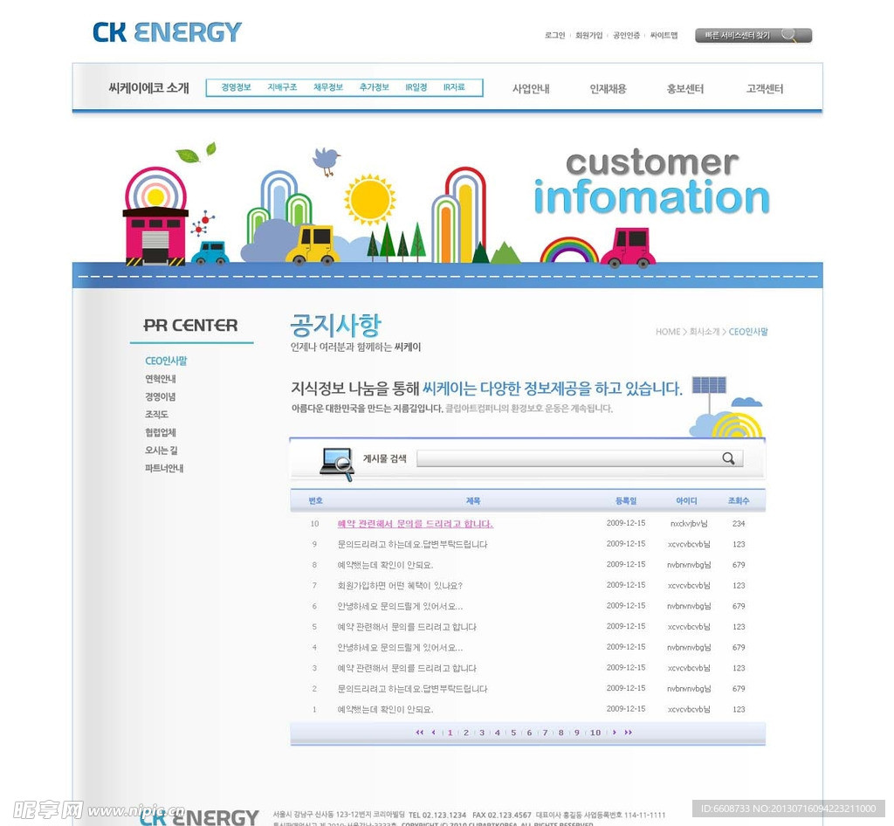Select 추가정보 submenu item
Viewport: 894px width, 826px height.
point(374,87)
